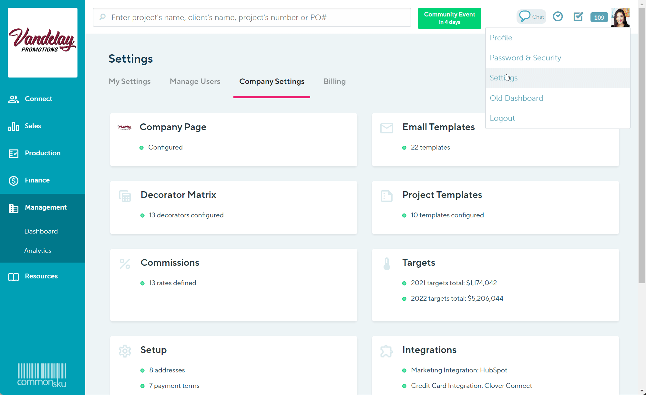The image size is (646, 395).
Task: Click the Community Event green button
Action: coord(449,18)
